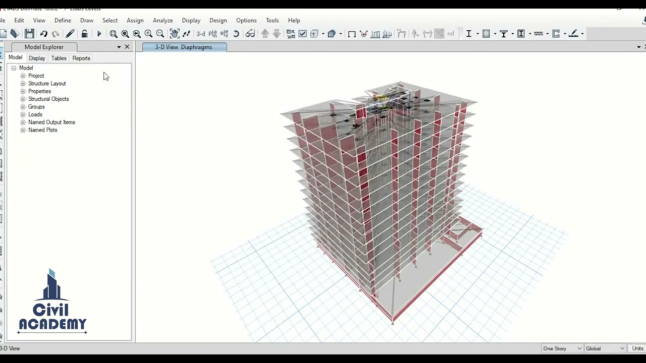Open Model Explorer panel options arrow
The height and width of the screenshot is (363, 646).
[x=119, y=47]
